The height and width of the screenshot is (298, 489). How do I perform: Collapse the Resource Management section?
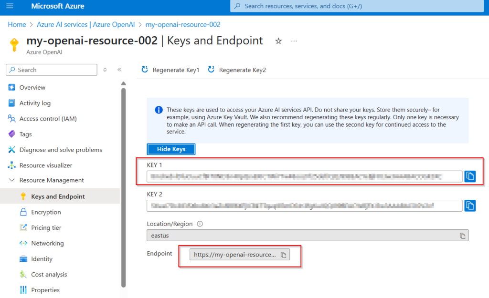tap(11, 180)
